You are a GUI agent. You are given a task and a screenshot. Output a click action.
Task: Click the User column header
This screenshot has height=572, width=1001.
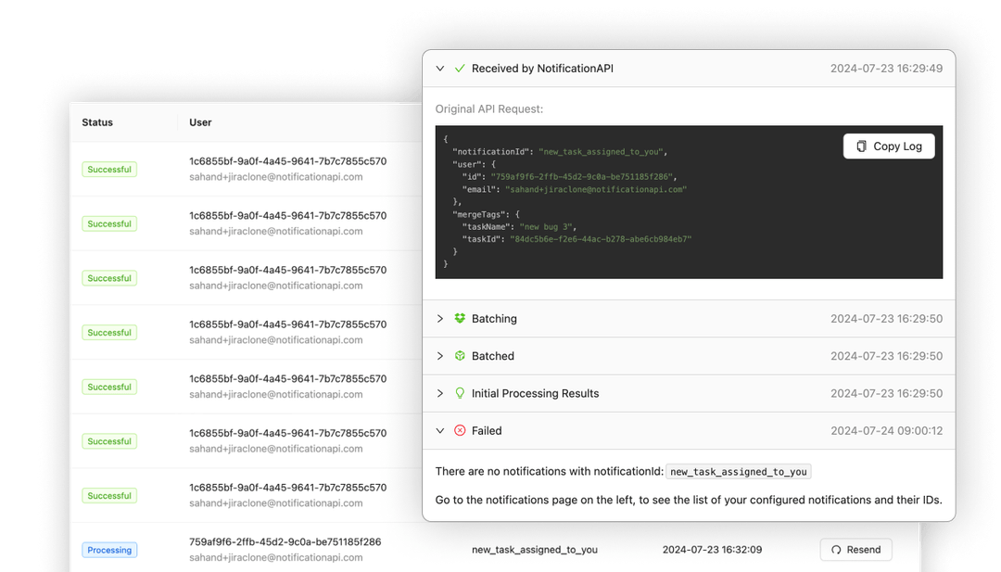(200, 122)
